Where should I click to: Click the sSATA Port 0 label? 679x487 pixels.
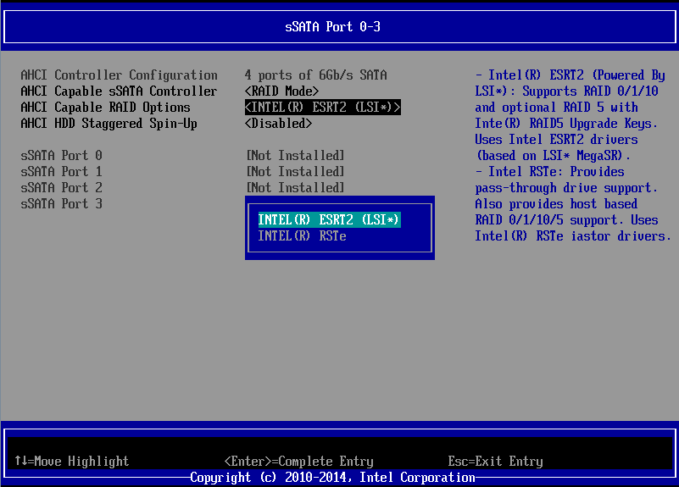click(x=62, y=156)
